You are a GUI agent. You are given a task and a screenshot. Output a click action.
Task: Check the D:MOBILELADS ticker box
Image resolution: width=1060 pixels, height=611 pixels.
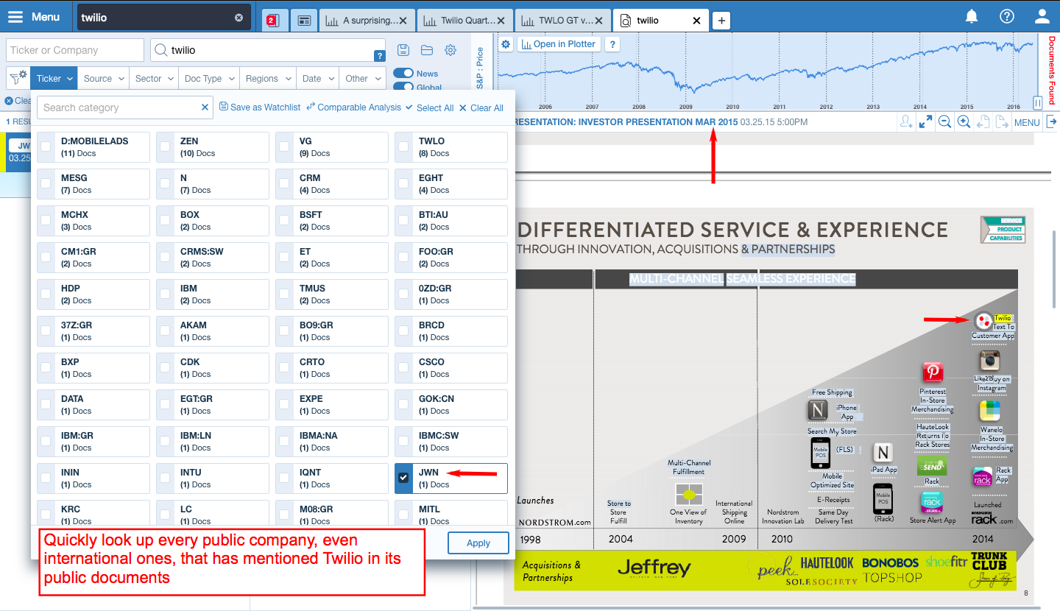click(46, 146)
